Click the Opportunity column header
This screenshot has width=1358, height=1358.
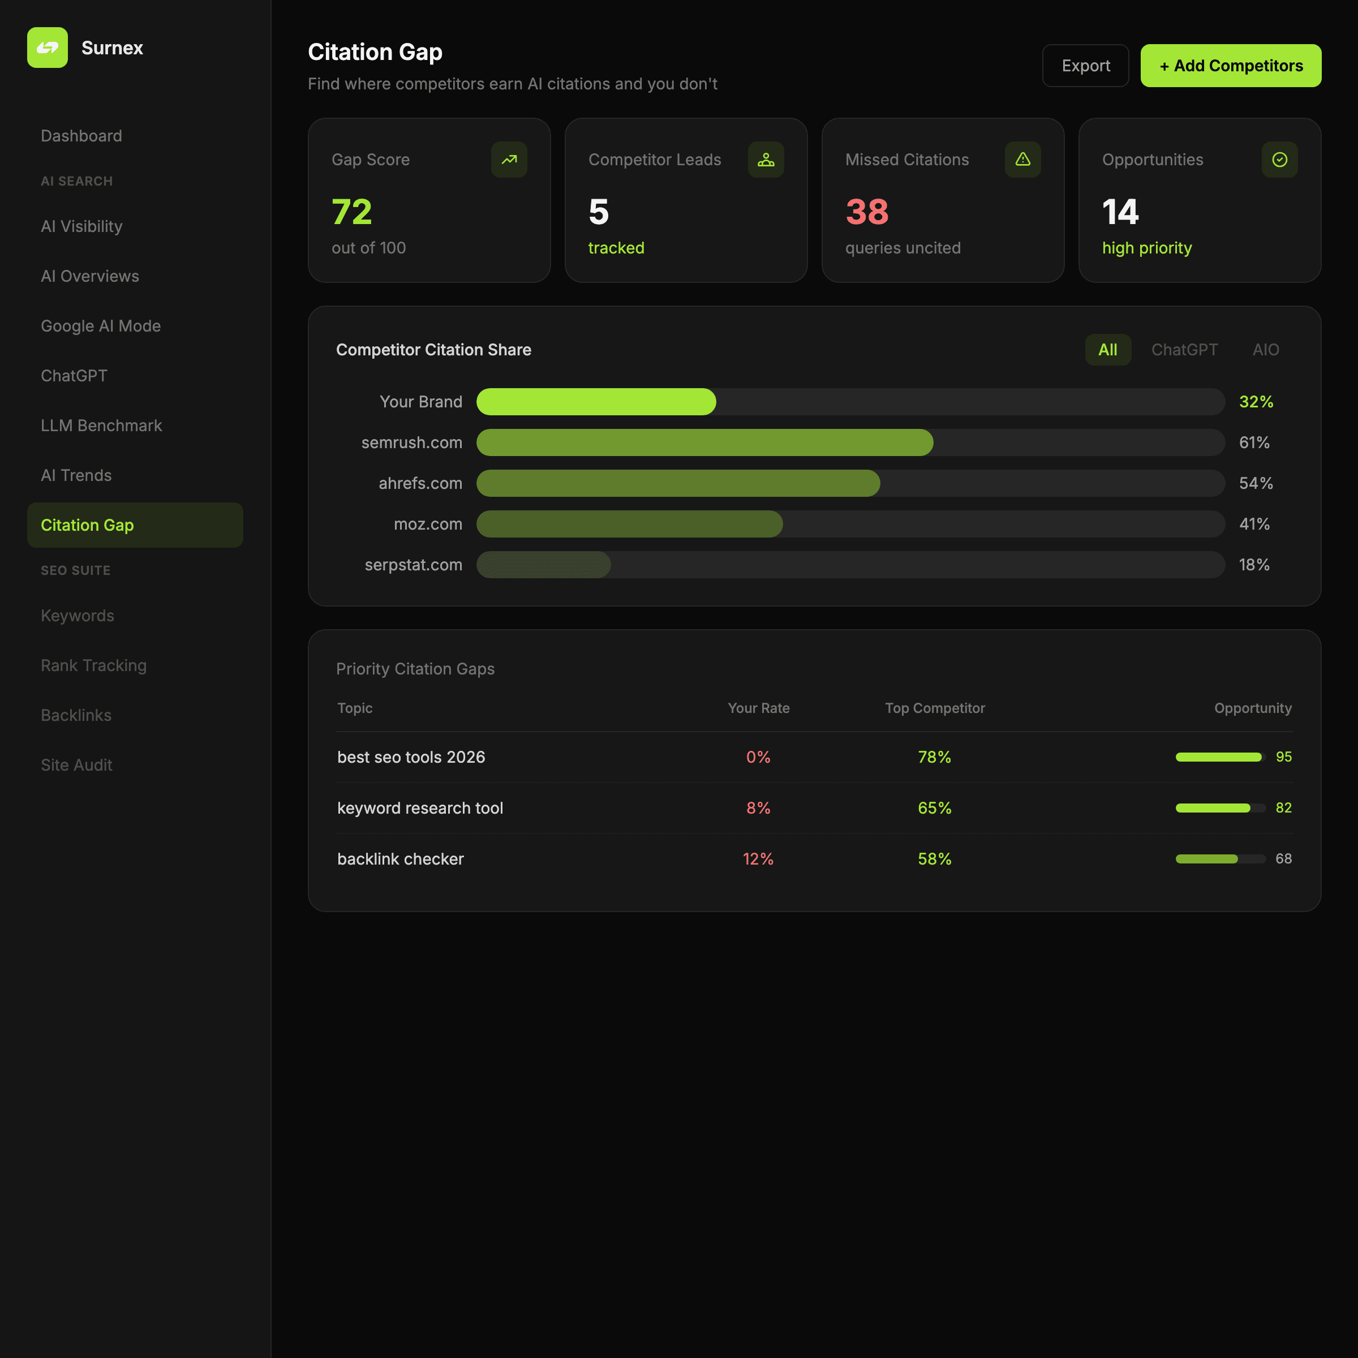(x=1253, y=708)
